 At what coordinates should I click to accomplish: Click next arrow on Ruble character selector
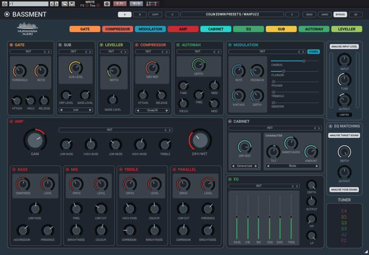(317, 166)
